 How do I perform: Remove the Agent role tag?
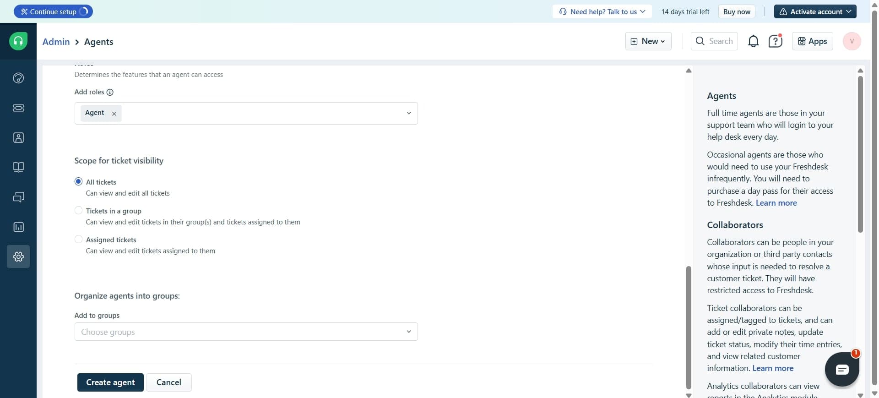click(x=114, y=114)
